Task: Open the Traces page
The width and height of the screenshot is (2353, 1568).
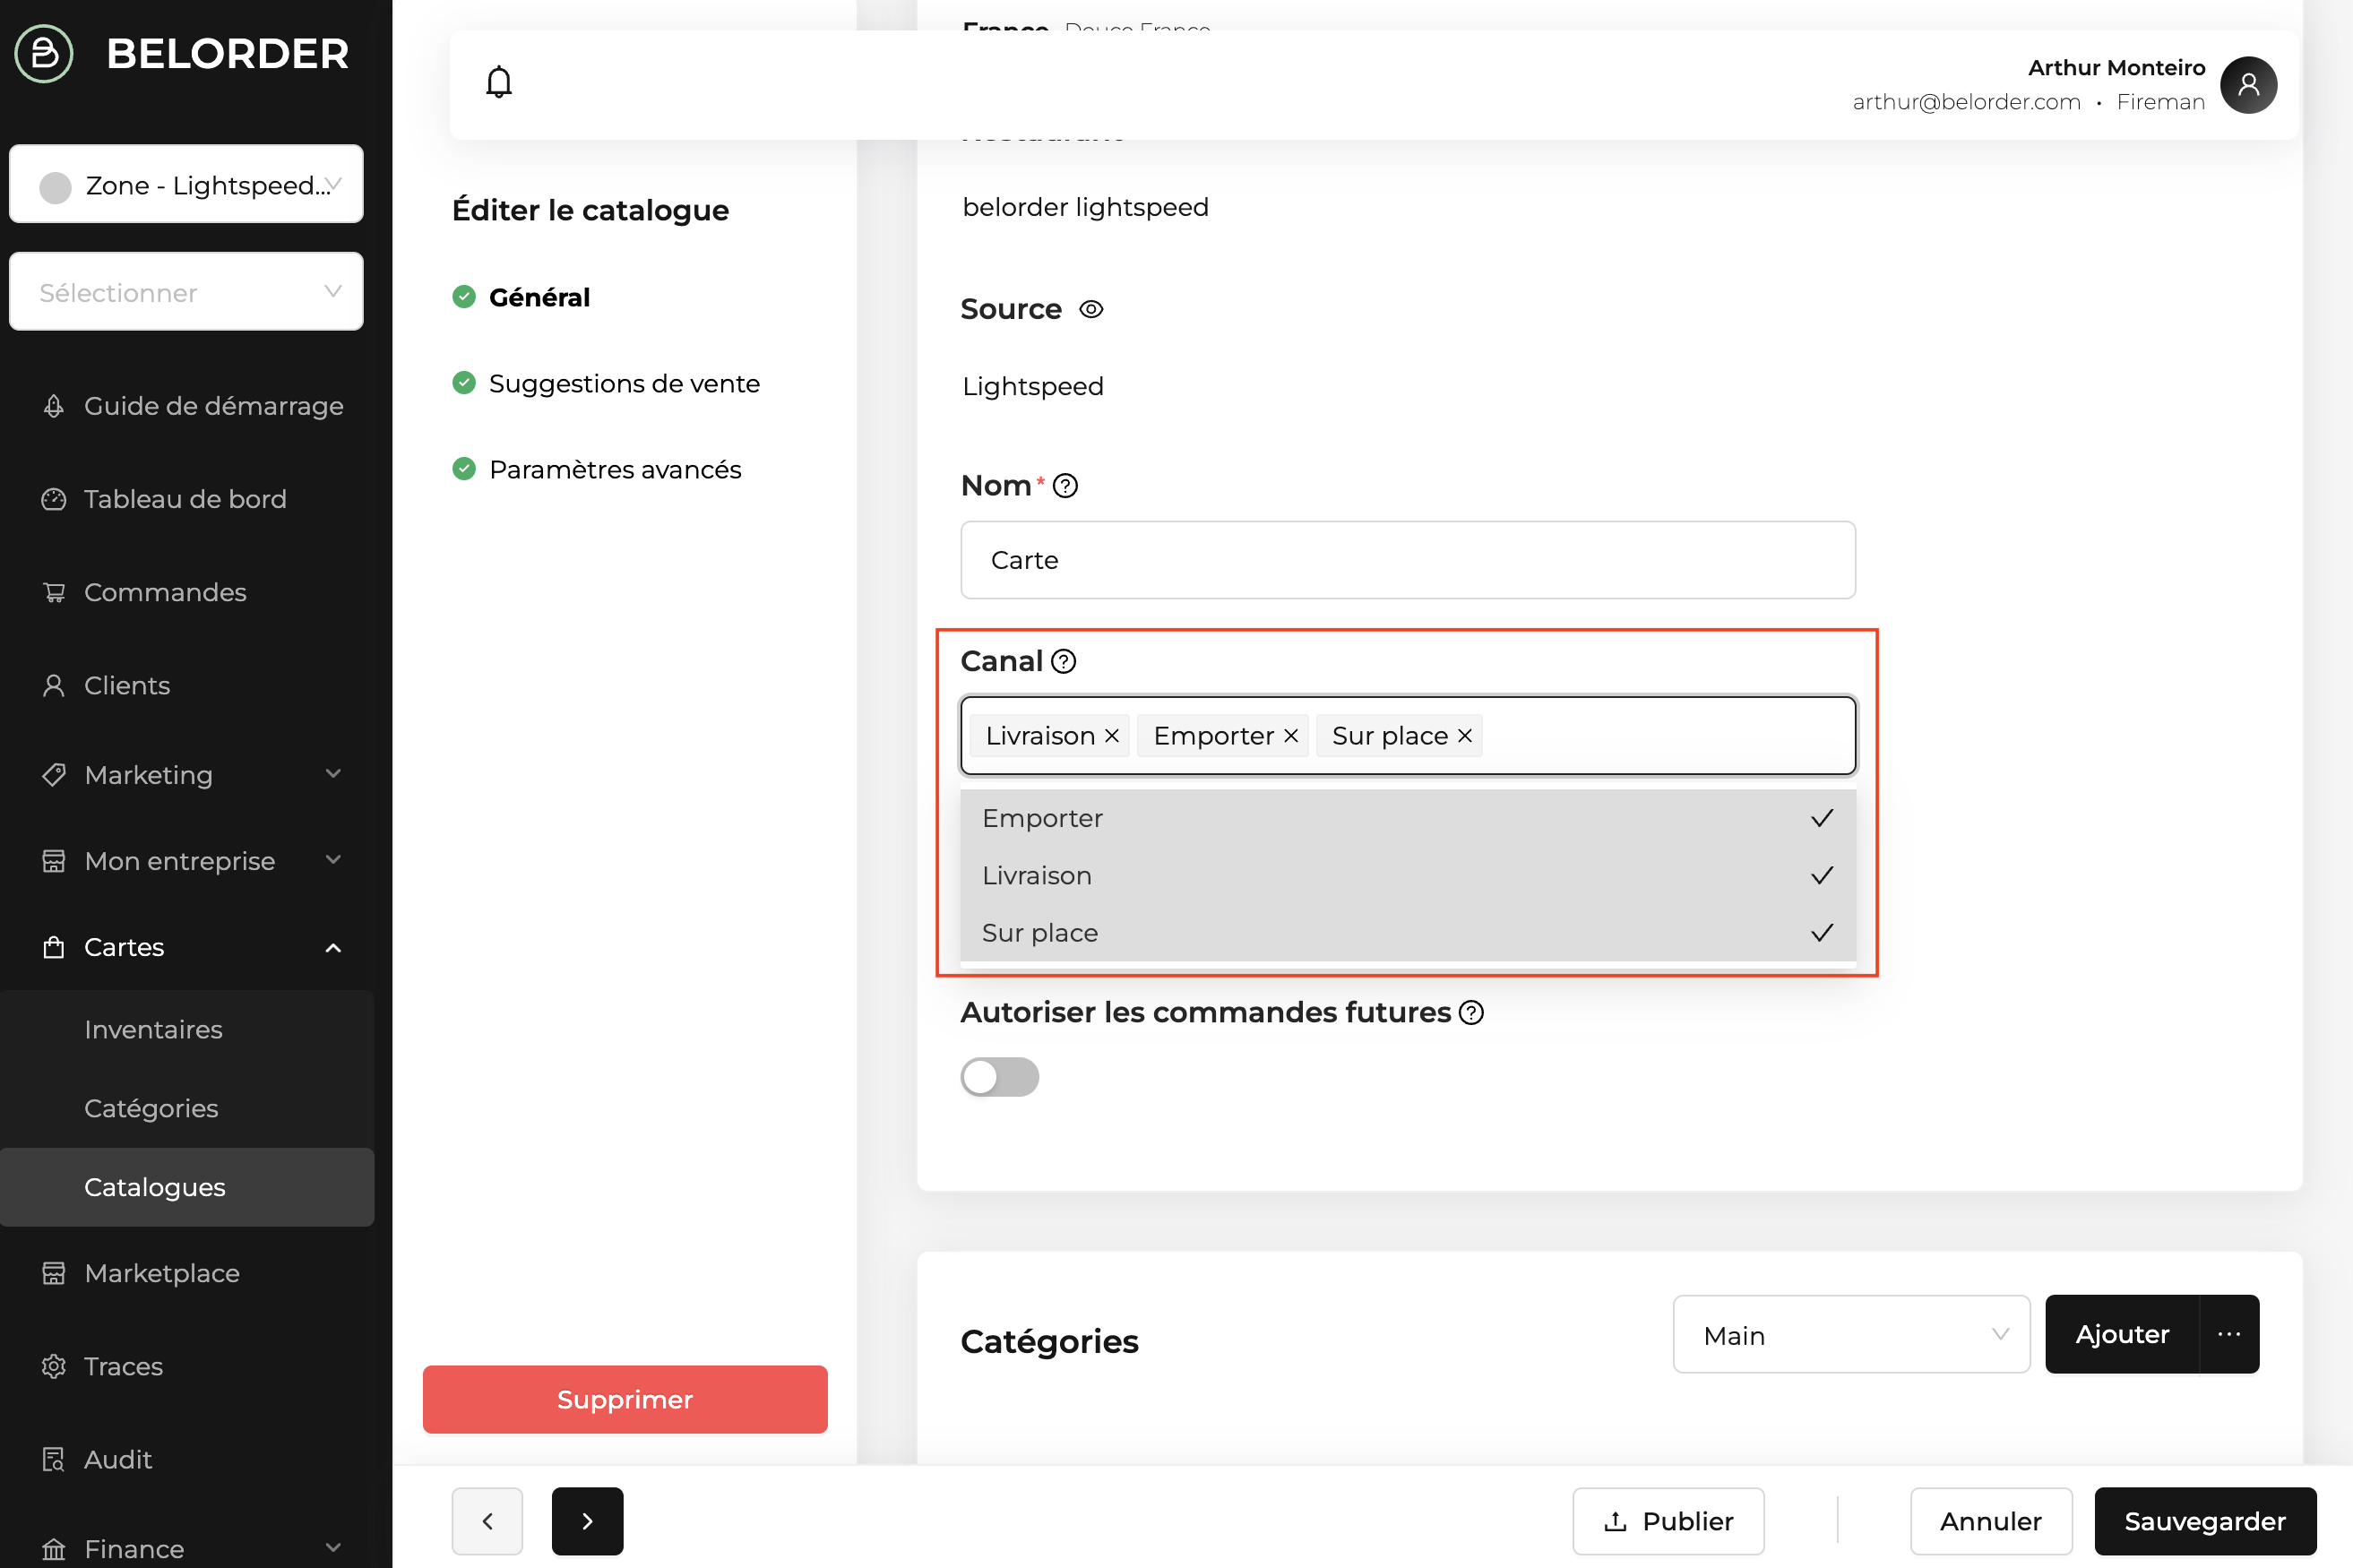Action: (x=123, y=1366)
